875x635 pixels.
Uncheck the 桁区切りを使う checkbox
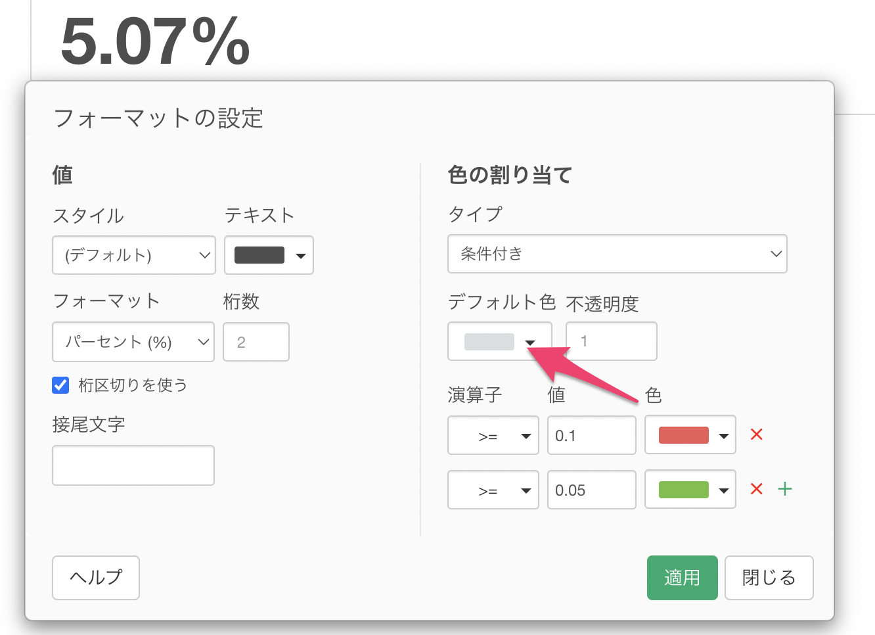pos(60,385)
